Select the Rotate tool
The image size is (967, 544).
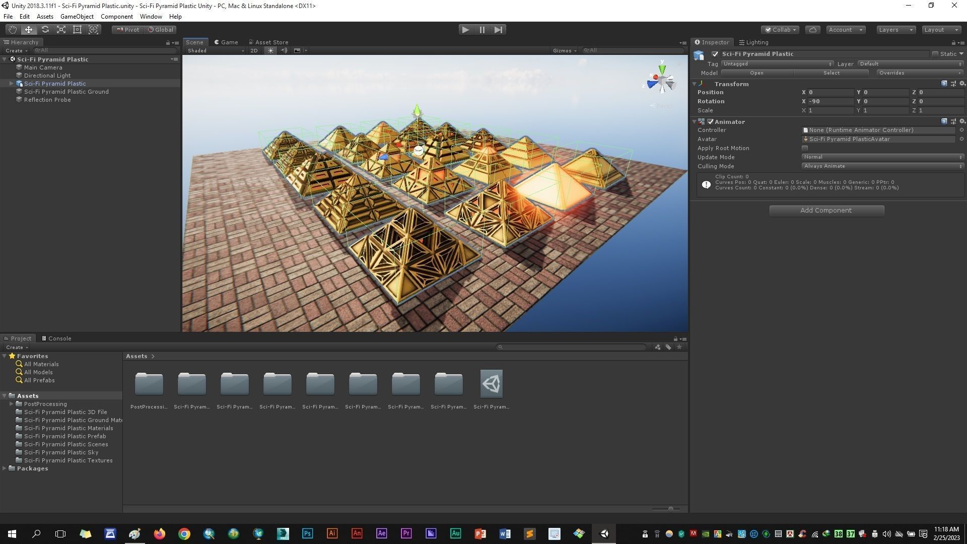pos(45,30)
